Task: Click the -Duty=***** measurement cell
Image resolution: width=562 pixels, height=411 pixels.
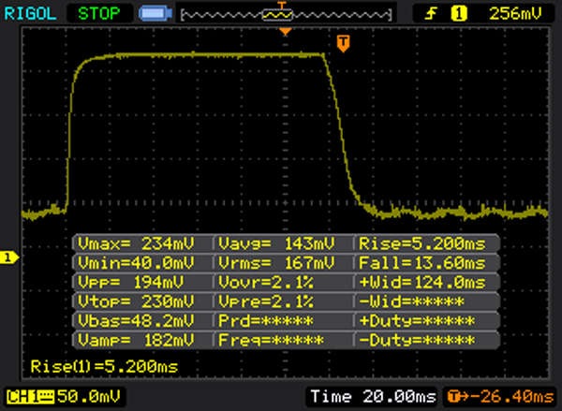Action: pos(417,340)
